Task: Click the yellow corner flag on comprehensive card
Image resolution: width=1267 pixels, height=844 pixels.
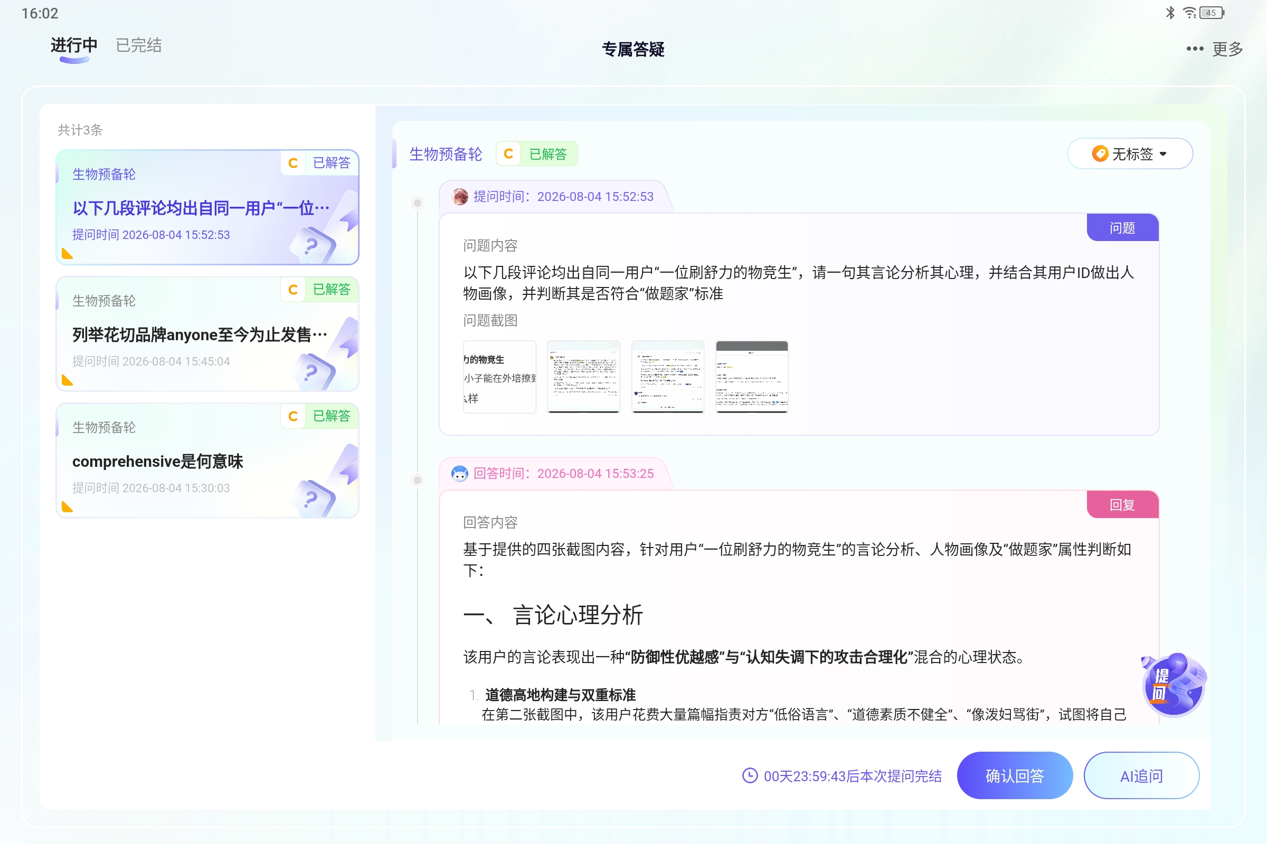Action: click(68, 506)
